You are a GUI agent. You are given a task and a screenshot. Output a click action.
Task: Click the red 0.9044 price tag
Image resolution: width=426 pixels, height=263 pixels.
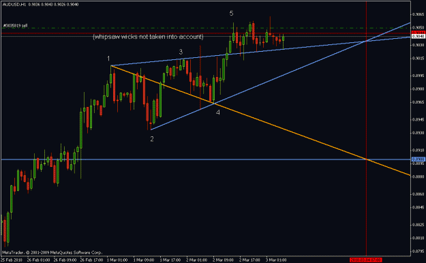(419, 33)
